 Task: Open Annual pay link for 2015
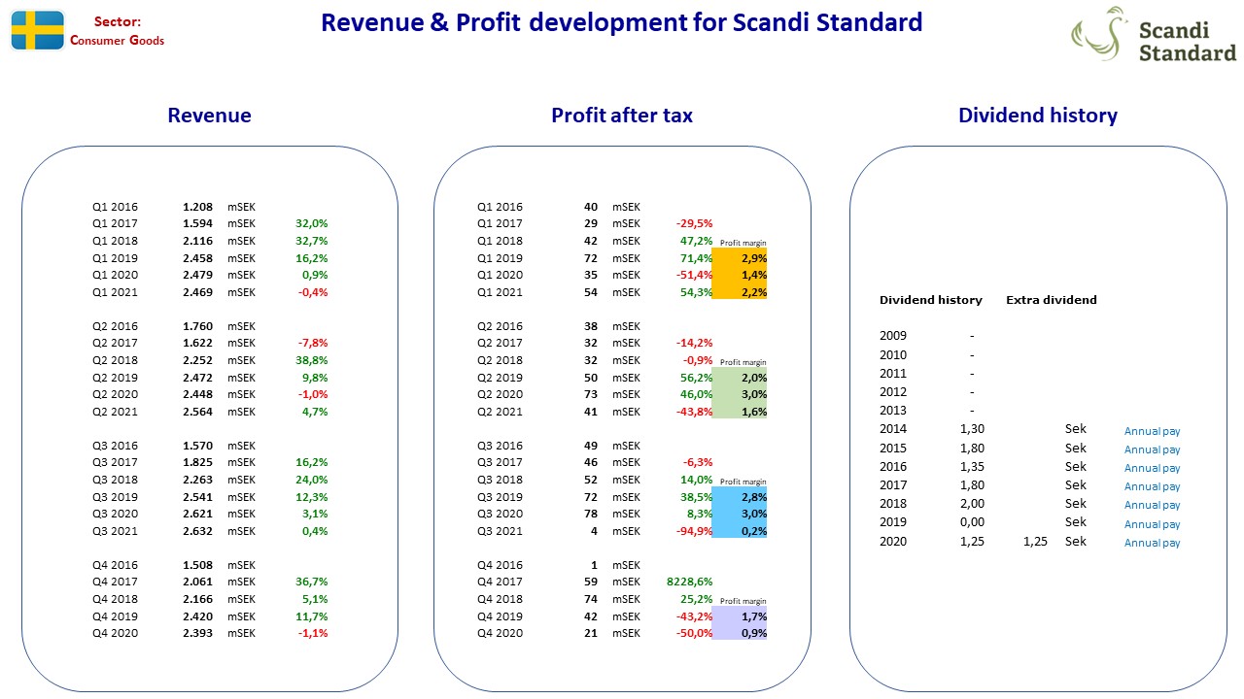(x=1153, y=449)
